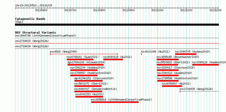Screen dimensions: 226x112
Task: Click nsv3345126 (Audano2019) label
Action: 209,62
